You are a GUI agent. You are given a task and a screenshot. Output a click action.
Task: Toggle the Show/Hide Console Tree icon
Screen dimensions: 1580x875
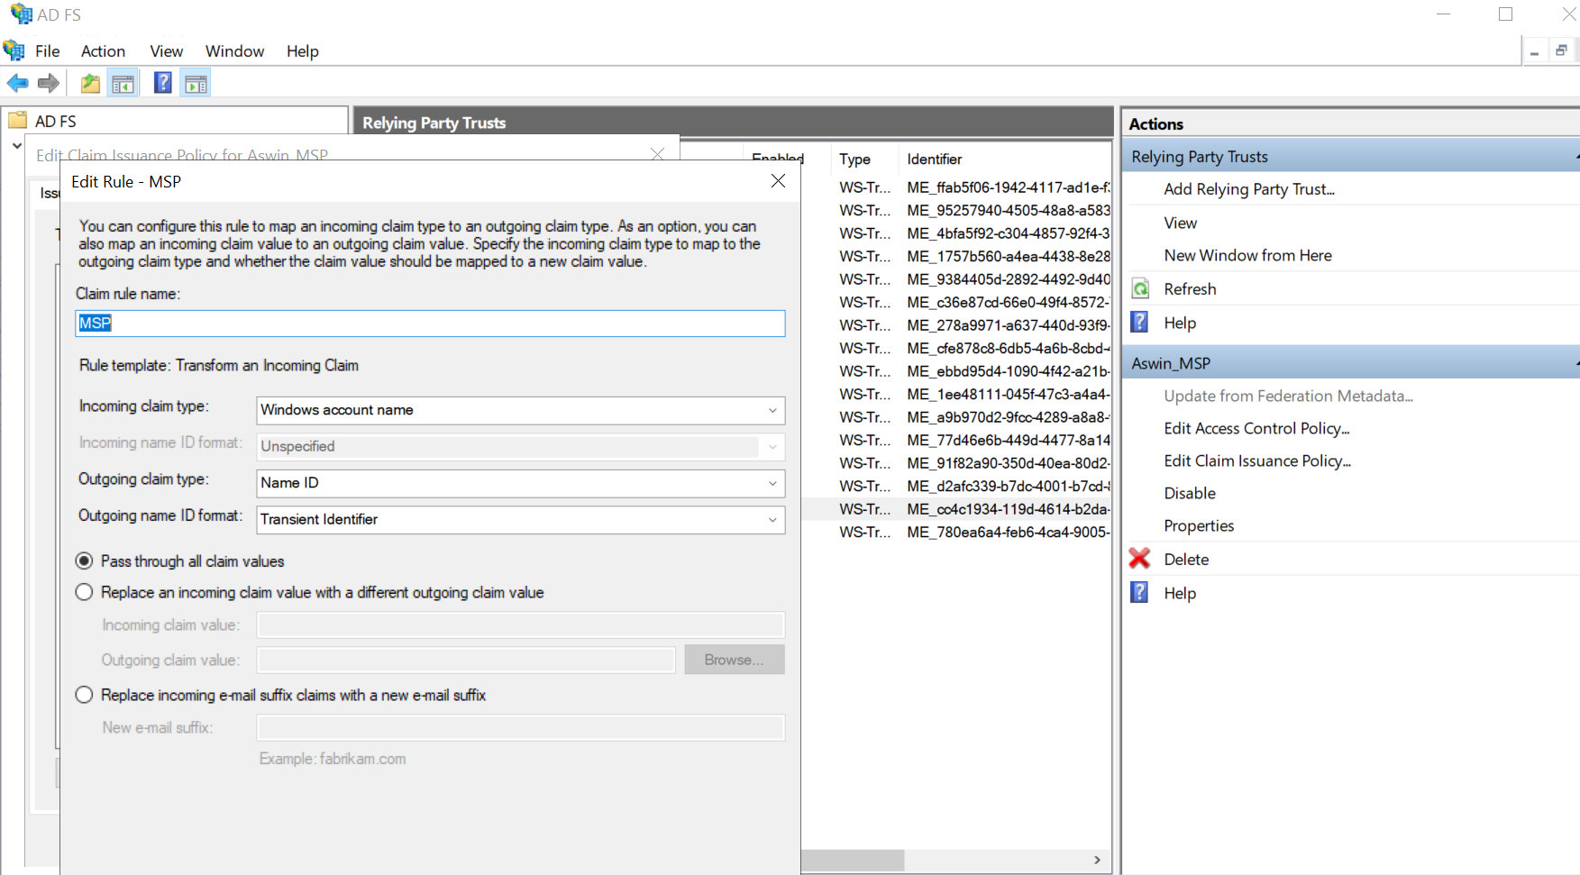click(x=123, y=84)
